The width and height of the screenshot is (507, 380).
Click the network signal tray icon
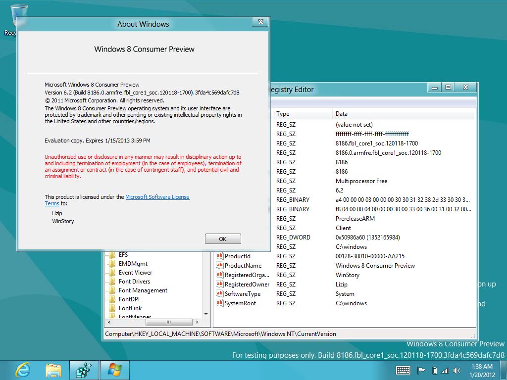(445, 370)
